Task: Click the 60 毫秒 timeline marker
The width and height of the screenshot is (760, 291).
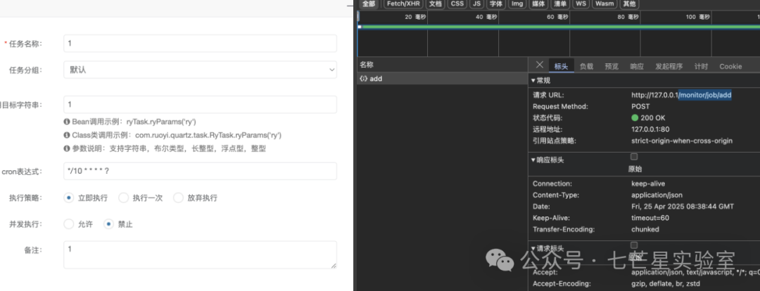Action: pos(557,17)
